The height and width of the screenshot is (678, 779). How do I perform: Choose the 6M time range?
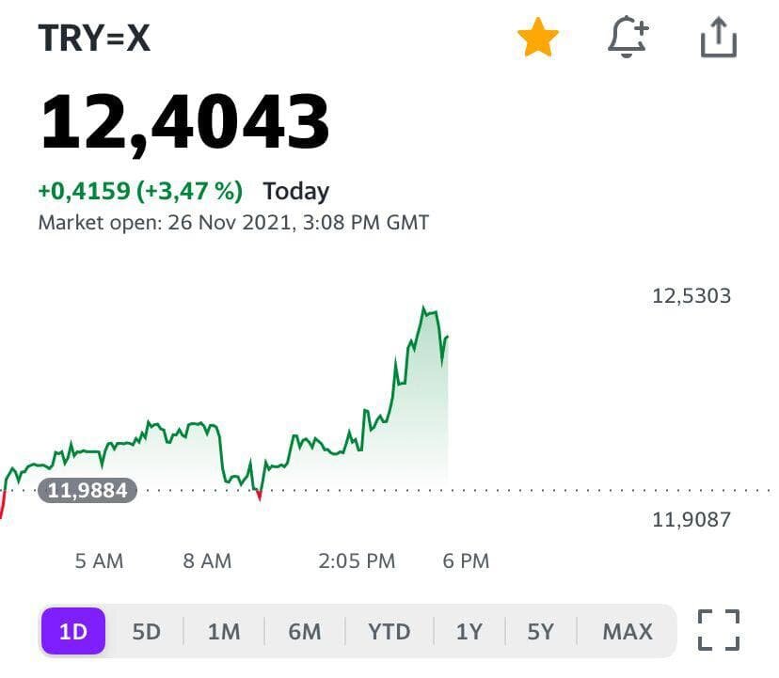304,631
